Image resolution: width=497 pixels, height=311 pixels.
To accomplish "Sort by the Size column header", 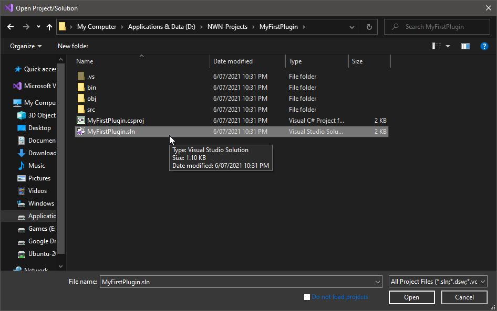I will [x=357, y=61].
